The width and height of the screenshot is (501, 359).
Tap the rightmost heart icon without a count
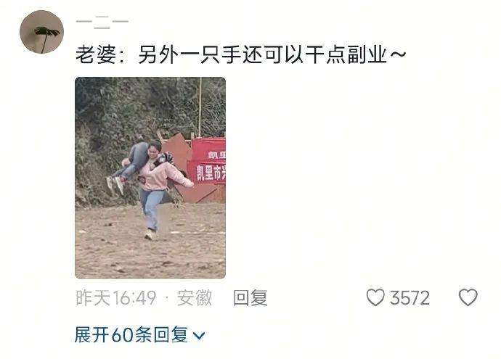coord(468,297)
